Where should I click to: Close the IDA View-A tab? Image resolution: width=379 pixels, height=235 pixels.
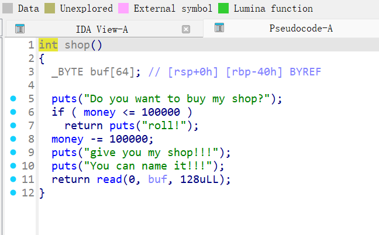point(186,29)
